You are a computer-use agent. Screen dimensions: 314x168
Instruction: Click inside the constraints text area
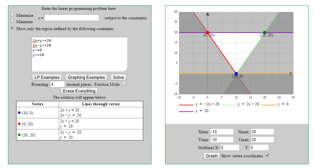click(x=79, y=54)
